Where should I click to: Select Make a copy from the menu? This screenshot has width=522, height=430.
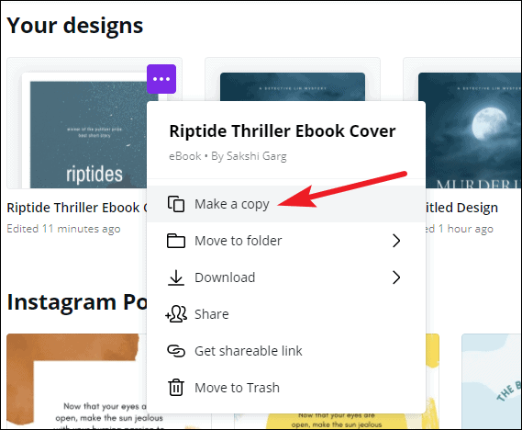point(286,204)
